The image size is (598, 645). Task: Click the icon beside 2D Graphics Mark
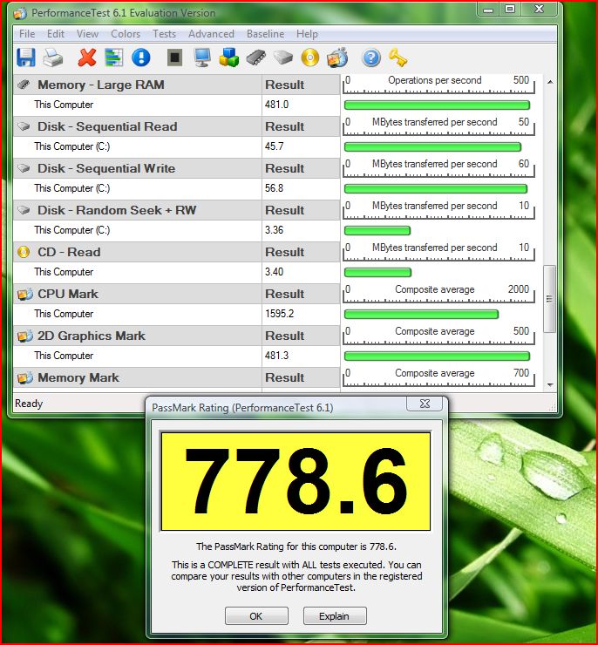24,336
